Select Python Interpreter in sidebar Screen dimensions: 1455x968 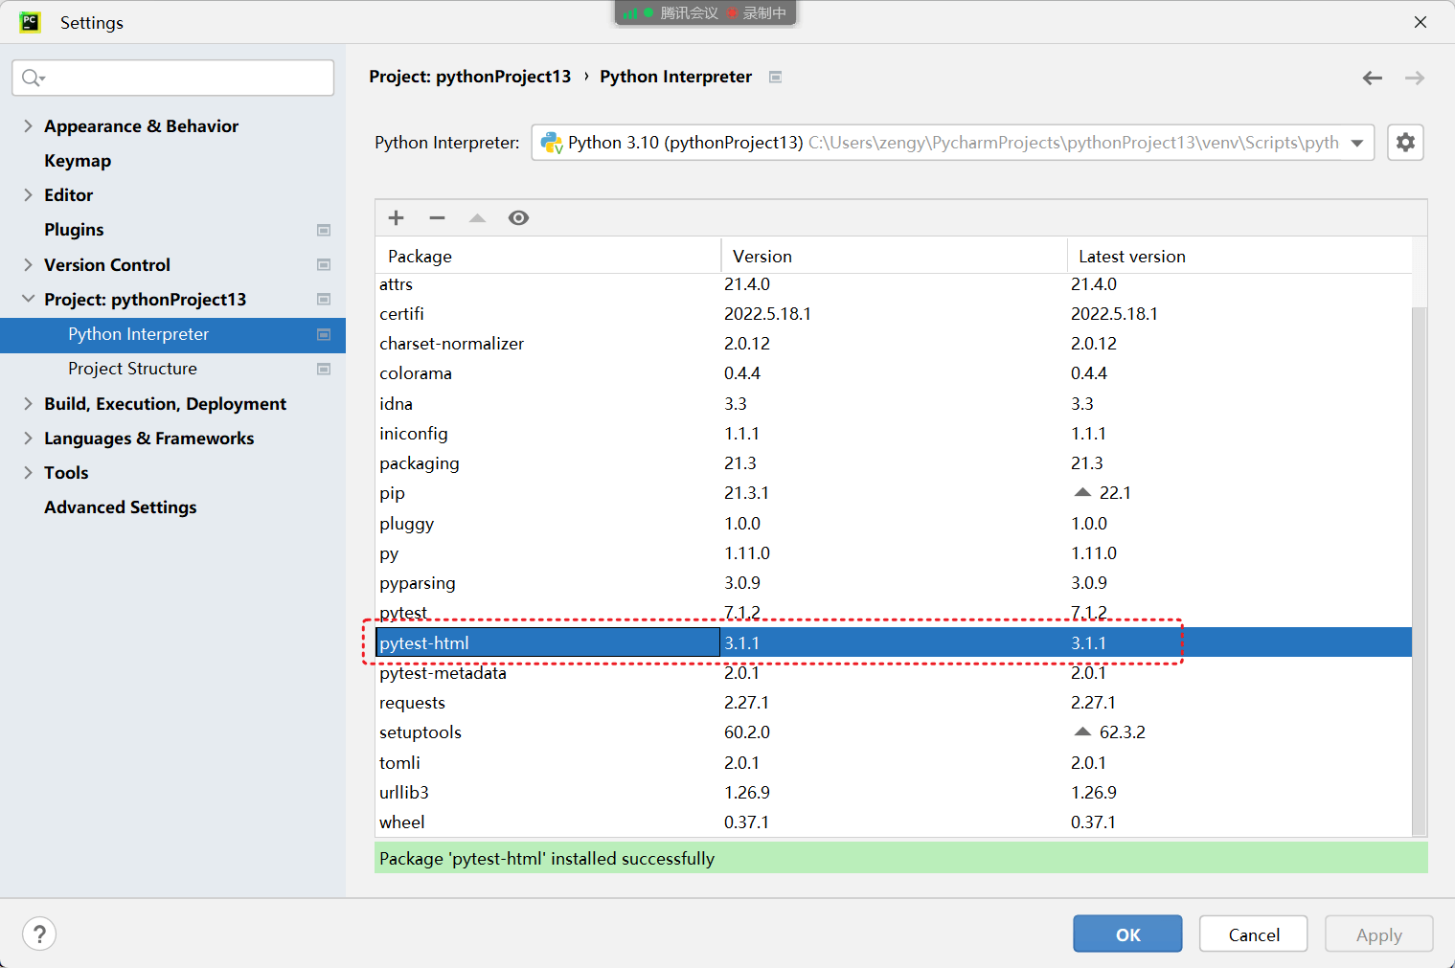[x=172, y=334]
